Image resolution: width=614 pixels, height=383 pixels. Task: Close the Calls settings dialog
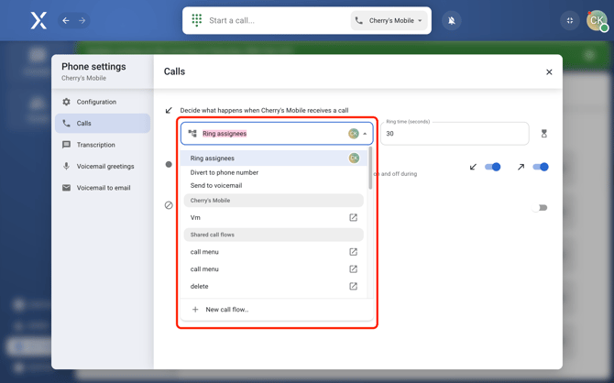click(549, 72)
